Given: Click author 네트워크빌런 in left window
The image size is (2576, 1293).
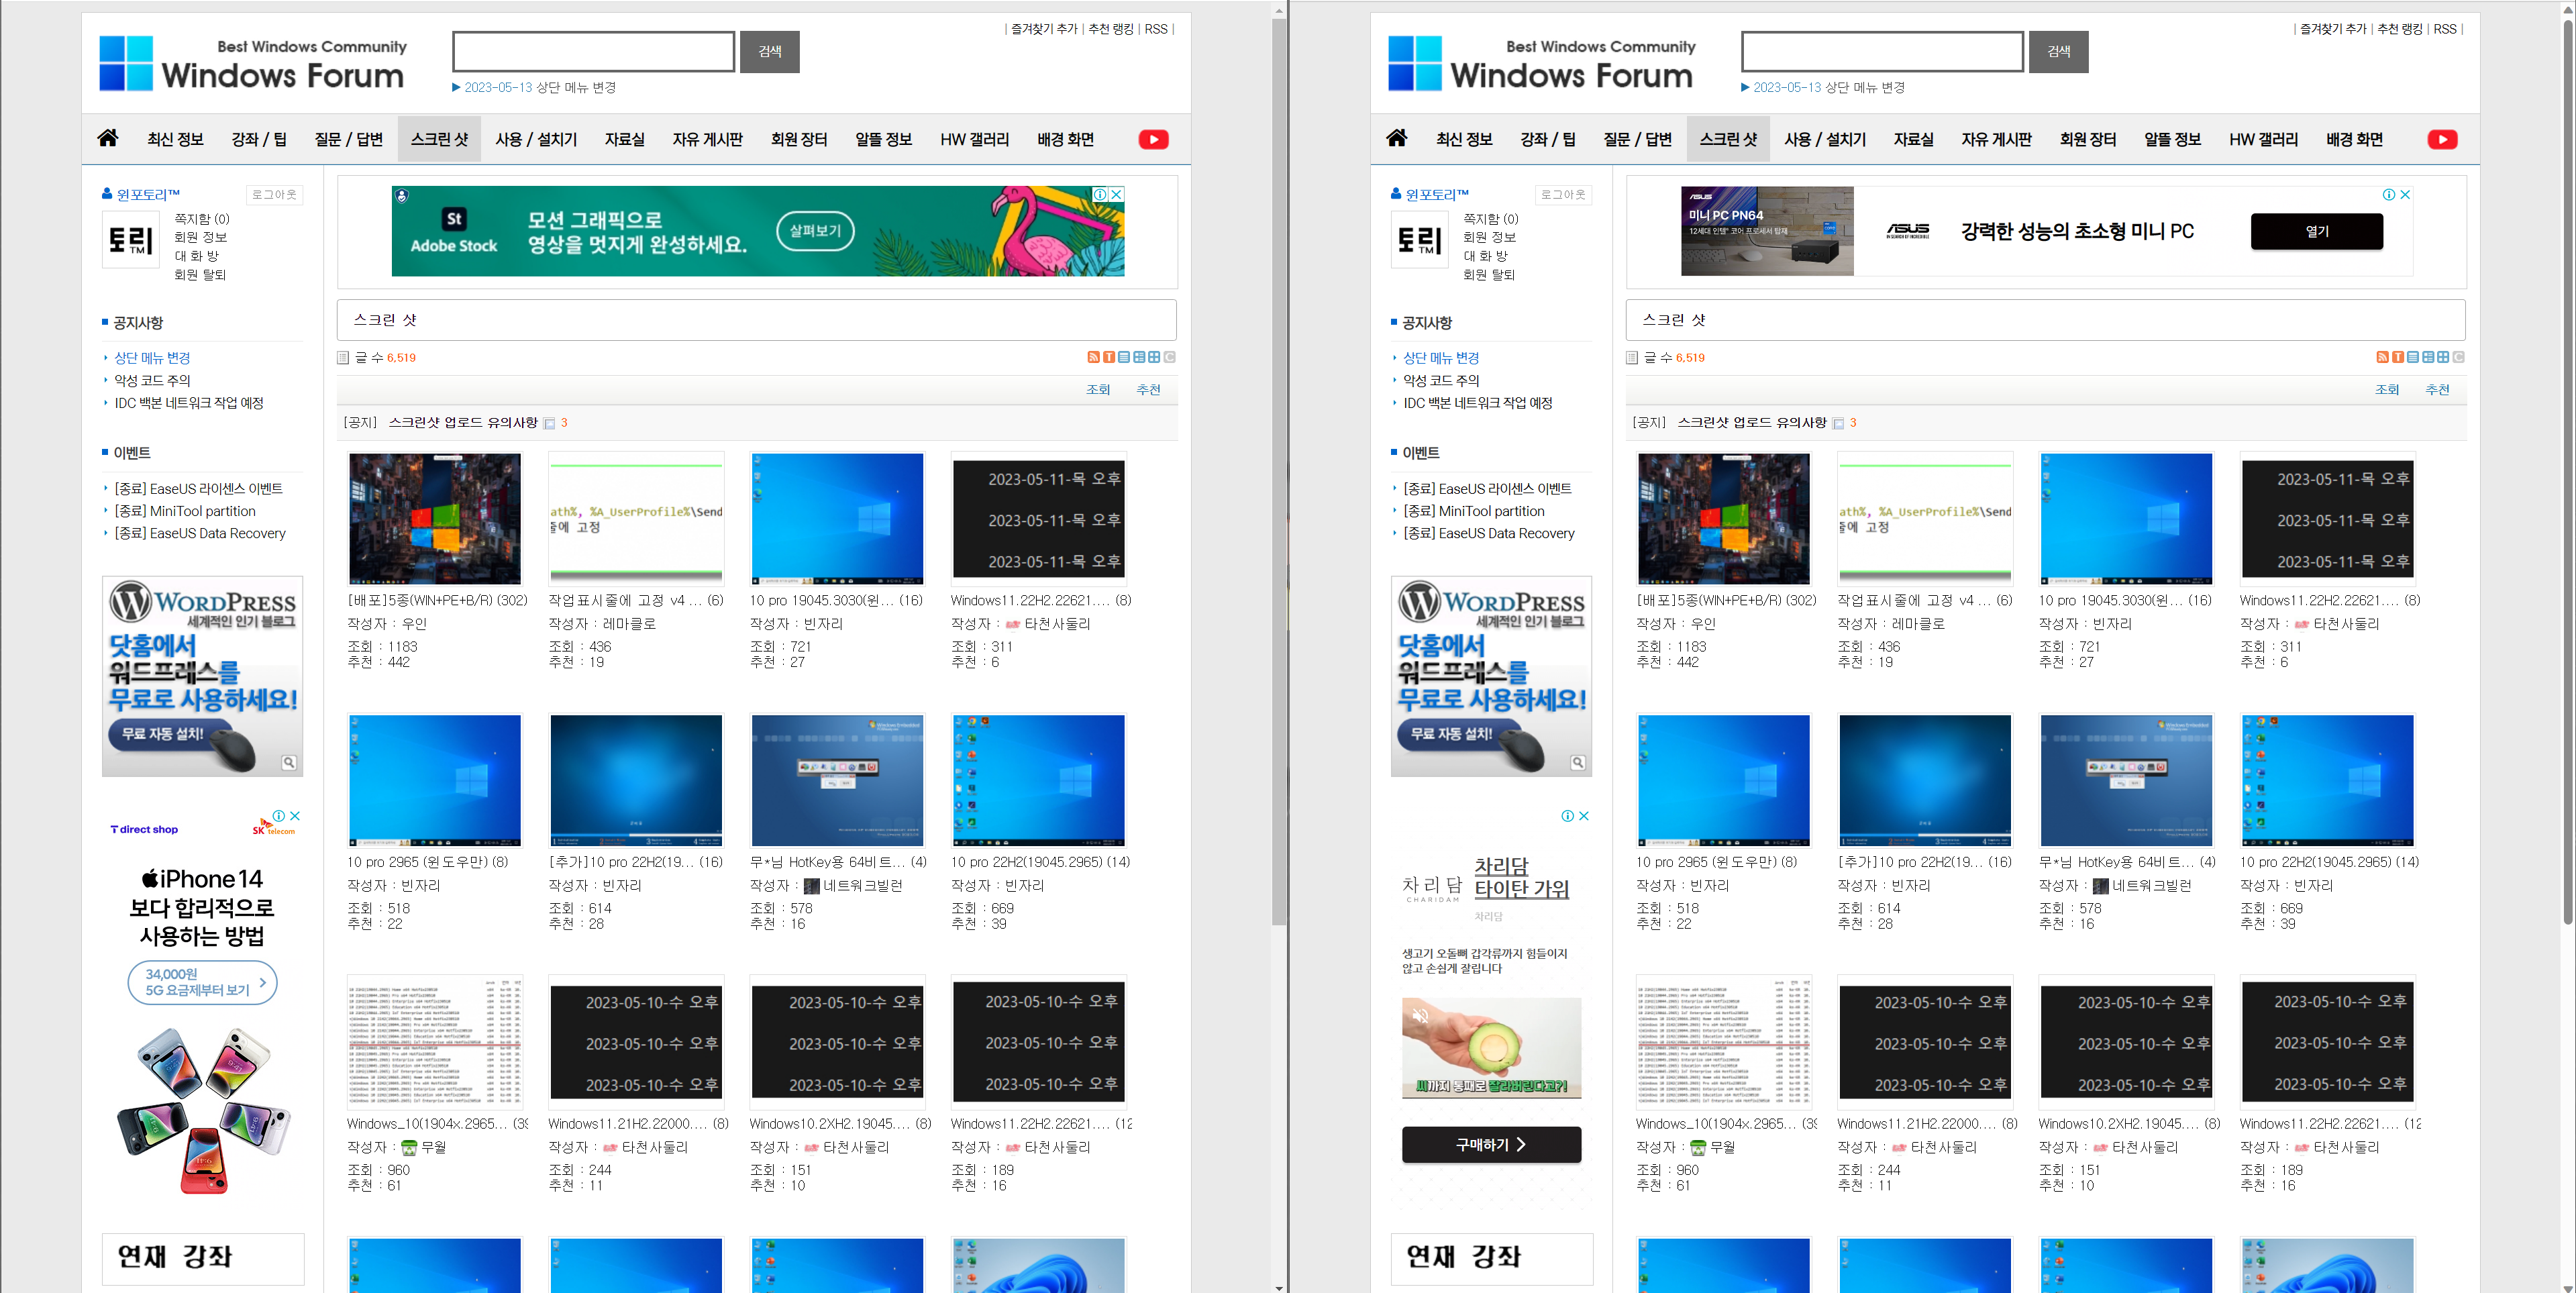Looking at the screenshot, I should (x=862, y=886).
